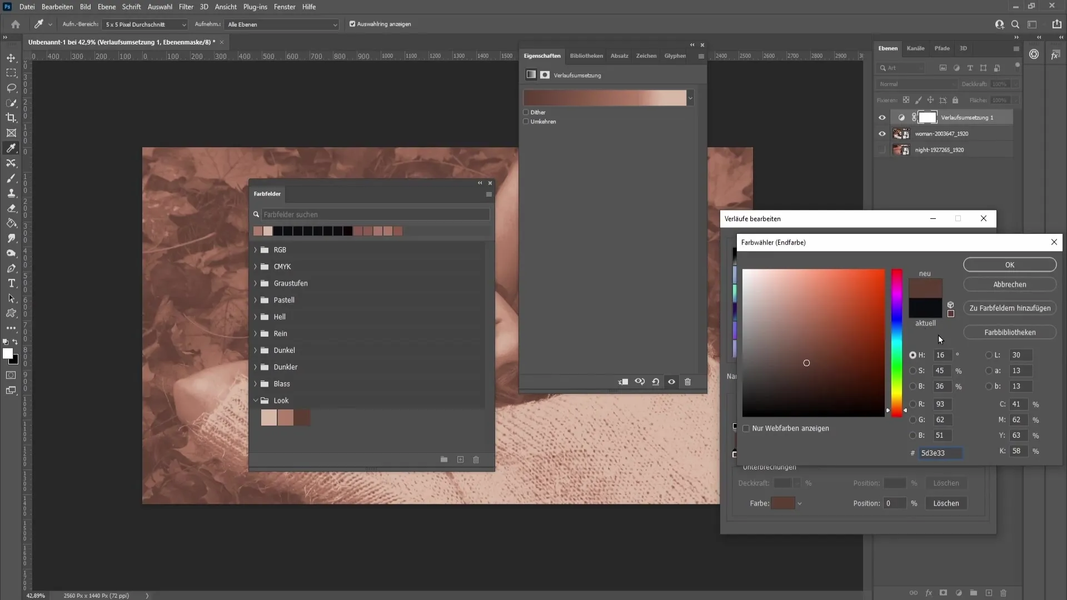
Task: Open the Aufn.-Bereich sample size dropdown
Action: coord(146,24)
